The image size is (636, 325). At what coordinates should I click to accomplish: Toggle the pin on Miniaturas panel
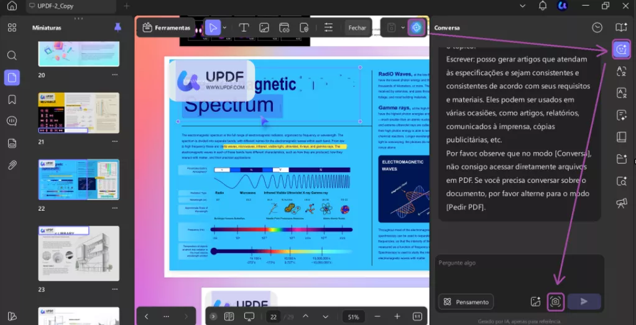(118, 27)
